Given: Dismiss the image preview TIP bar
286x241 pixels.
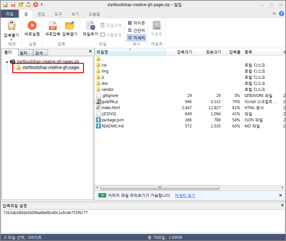Looking at the screenshot, I should click(x=281, y=195).
